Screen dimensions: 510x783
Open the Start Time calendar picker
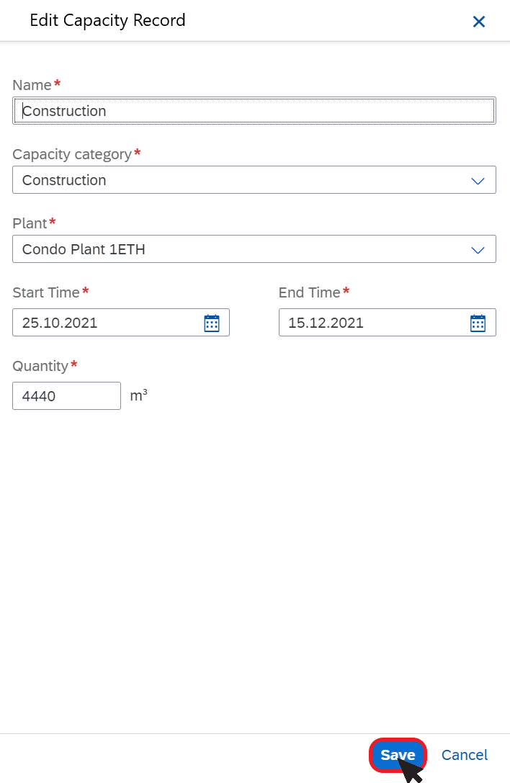pos(212,323)
